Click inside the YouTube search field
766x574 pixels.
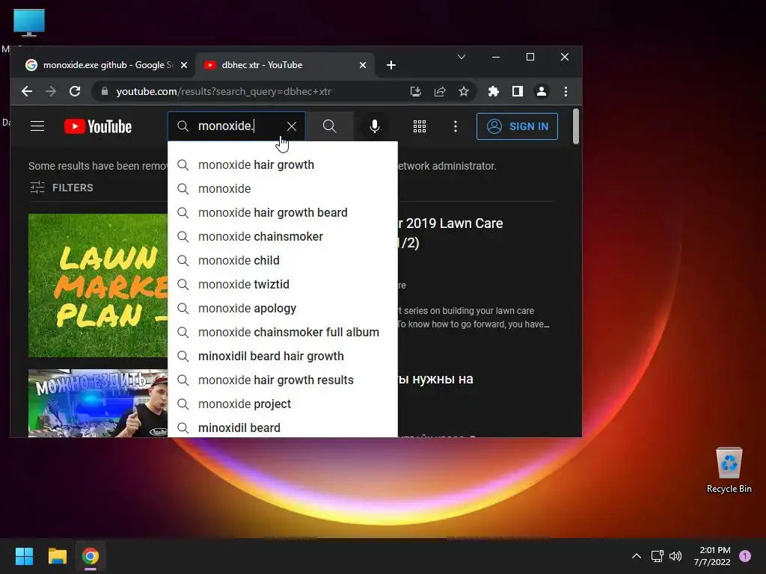[x=236, y=126]
